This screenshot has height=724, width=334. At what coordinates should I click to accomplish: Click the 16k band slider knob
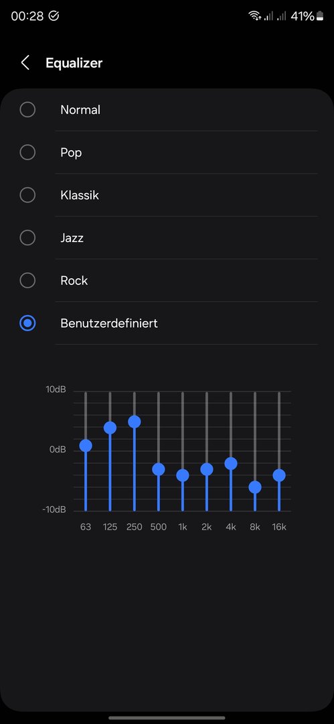279,475
